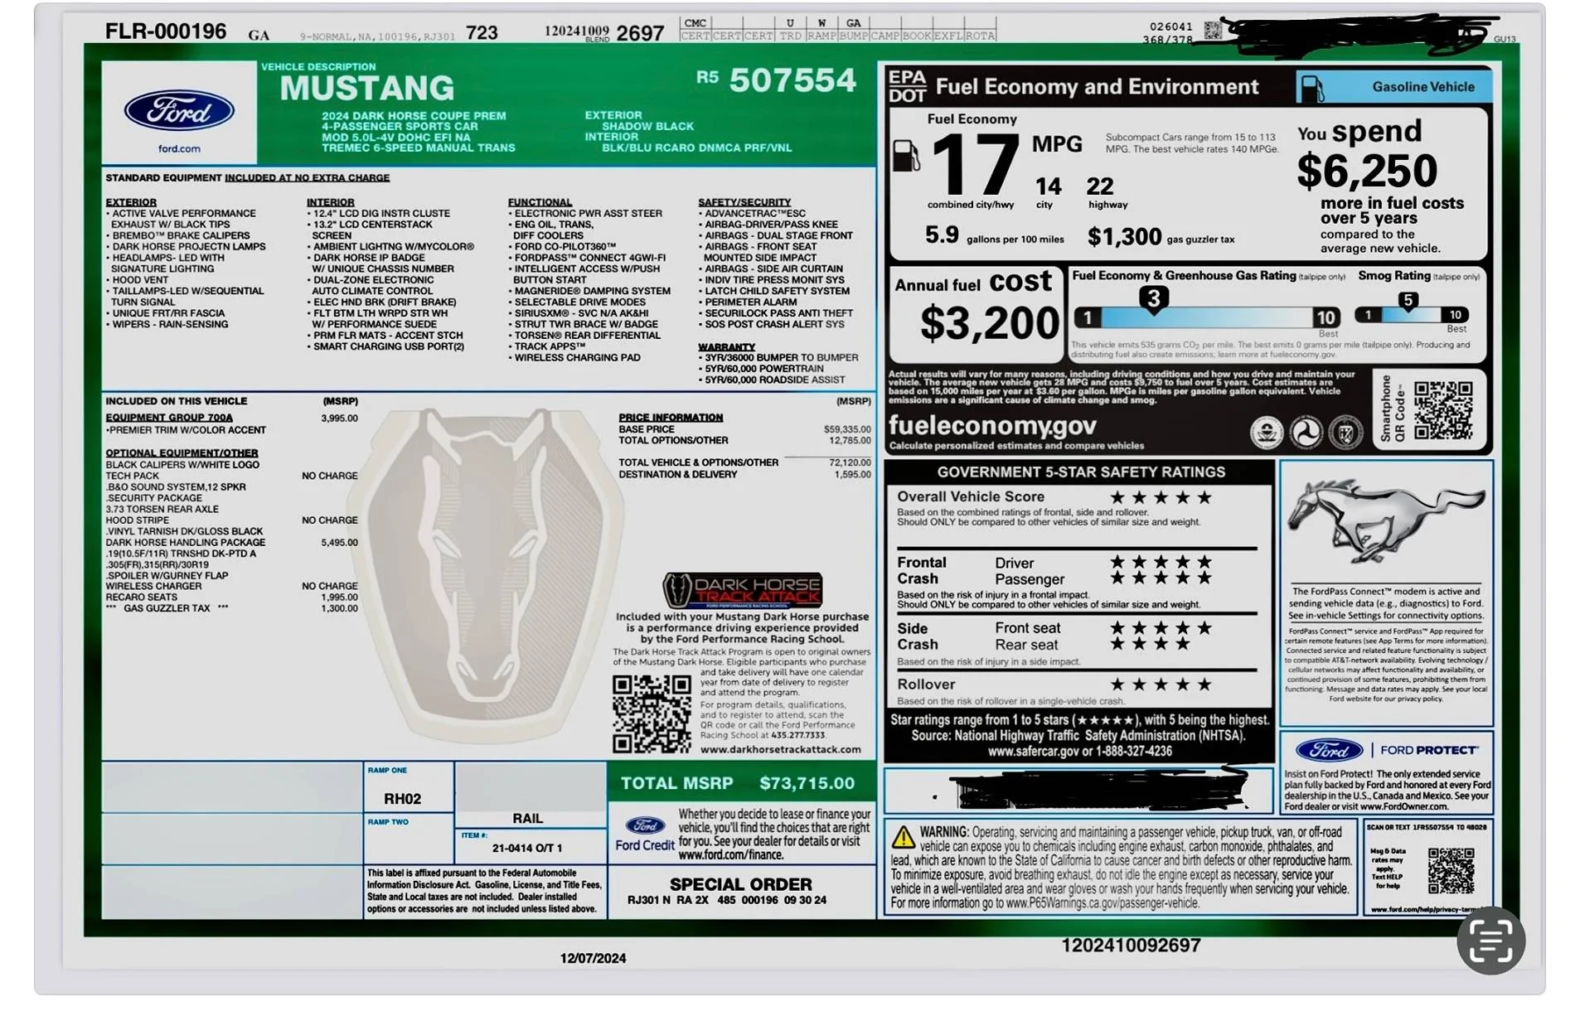Click the TOTAL MSRP $73,715.00 box

[x=741, y=783]
